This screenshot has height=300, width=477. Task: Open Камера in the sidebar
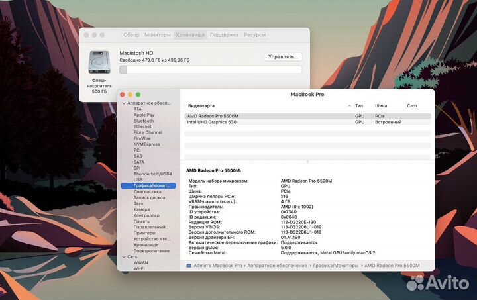[x=142, y=209]
